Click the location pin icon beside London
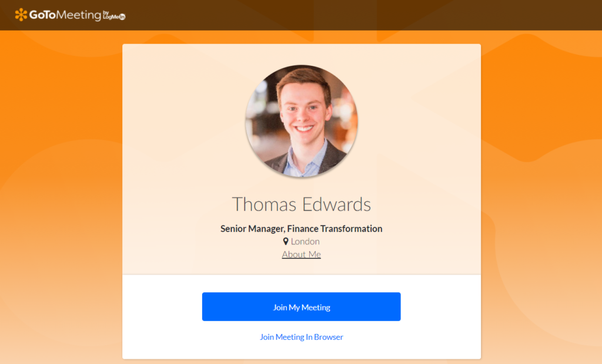The height and width of the screenshot is (364, 602). coord(286,241)
